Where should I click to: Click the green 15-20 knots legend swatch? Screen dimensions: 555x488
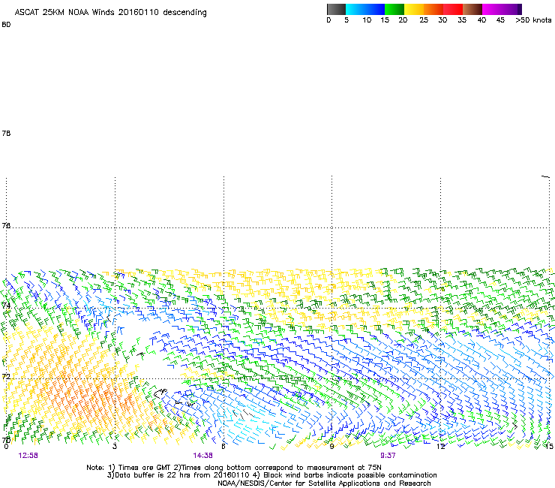point(394,9)
